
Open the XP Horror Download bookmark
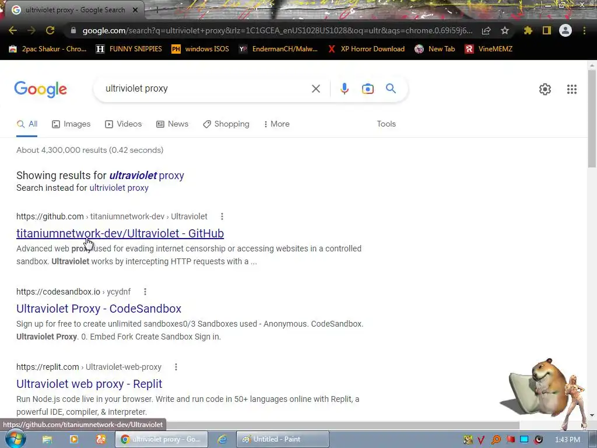click(x=366, y=49)
